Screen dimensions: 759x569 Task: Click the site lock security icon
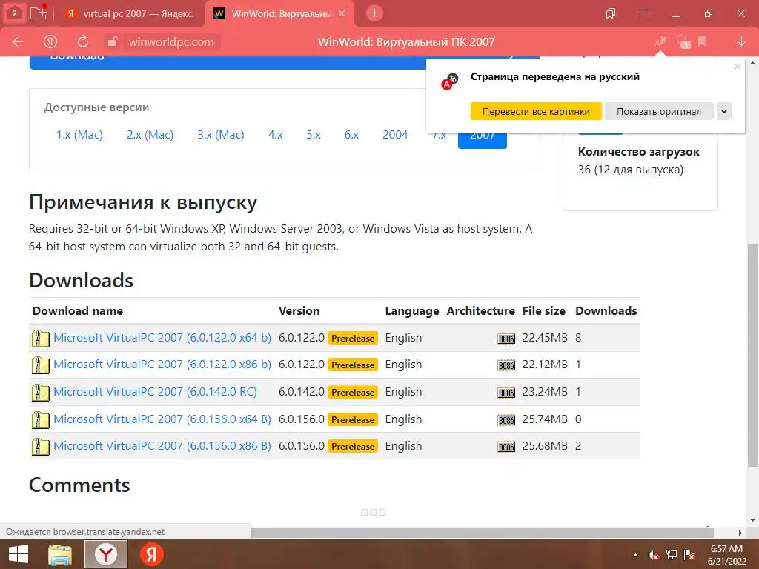pyautogui.click(x=113, y=42)
